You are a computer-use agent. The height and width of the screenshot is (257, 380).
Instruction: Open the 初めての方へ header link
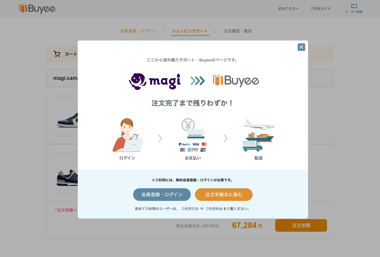288,9
